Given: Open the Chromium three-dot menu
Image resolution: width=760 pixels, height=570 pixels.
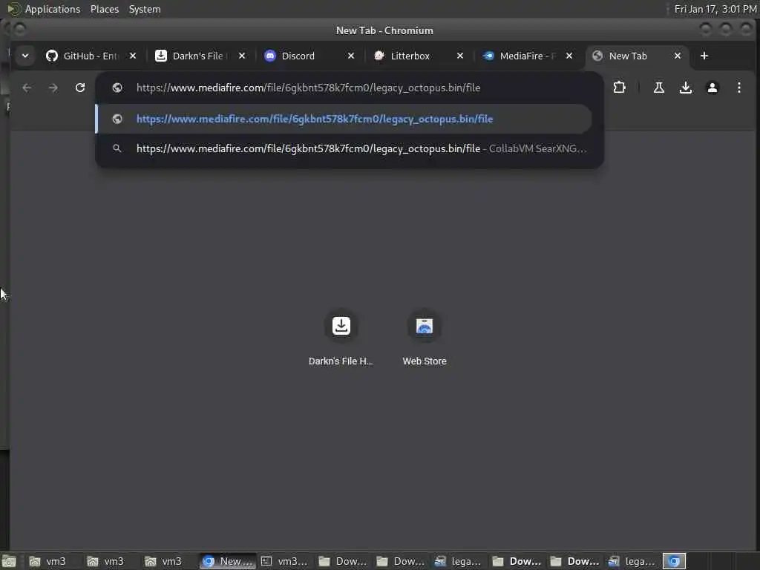Looking at the screenshot, I should pos(738,88).
